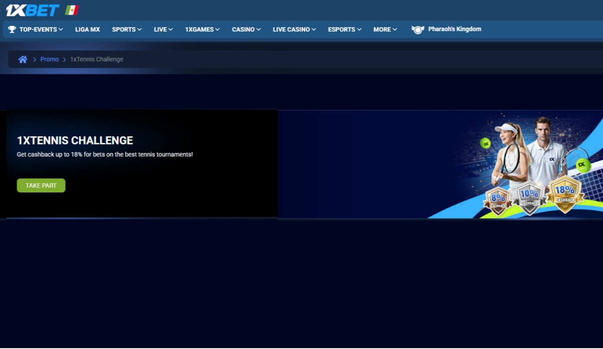Click the tennis players banner image

(440, 164)
